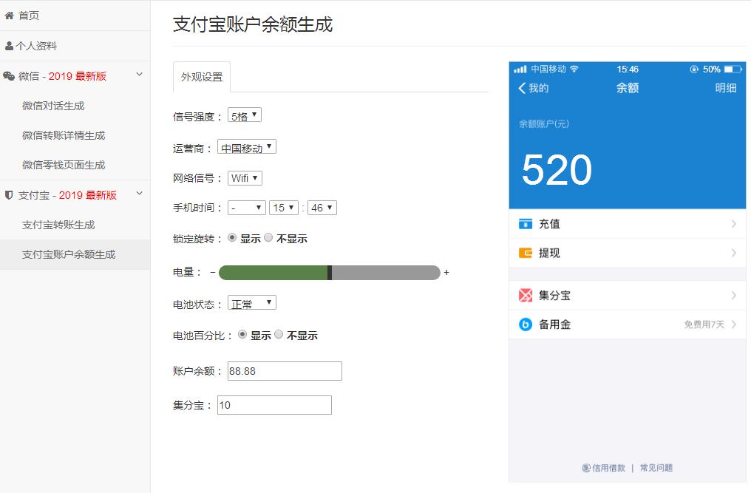This screenshot has width=751, height=493.
Task: Open the 电池状态 dropdown
Action: pyautogui.click(x=252, y=303)
